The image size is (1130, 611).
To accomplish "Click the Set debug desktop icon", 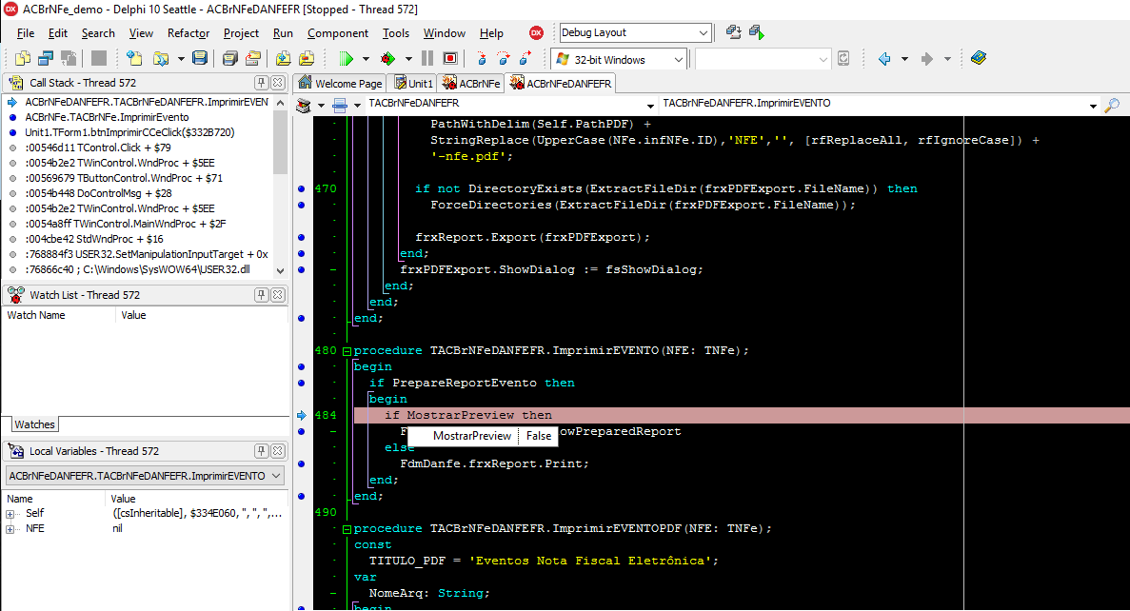I will (756, 32).
